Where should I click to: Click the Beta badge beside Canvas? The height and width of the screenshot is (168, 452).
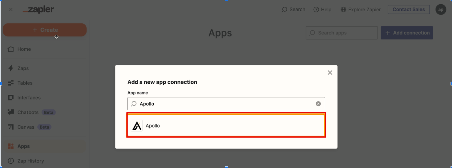pyautogui.click(x=45, y=127)
